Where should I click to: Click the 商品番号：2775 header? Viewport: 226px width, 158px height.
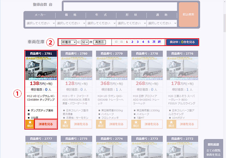click(x=76, y=139)
